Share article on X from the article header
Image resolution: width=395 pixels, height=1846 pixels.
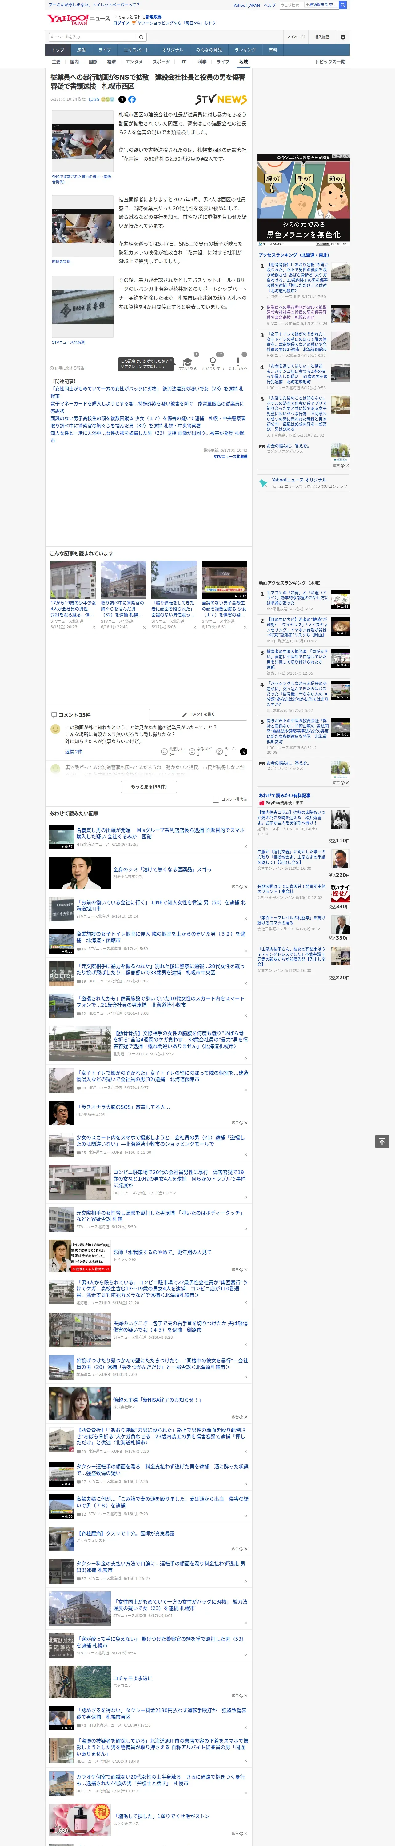click(122, 100)
